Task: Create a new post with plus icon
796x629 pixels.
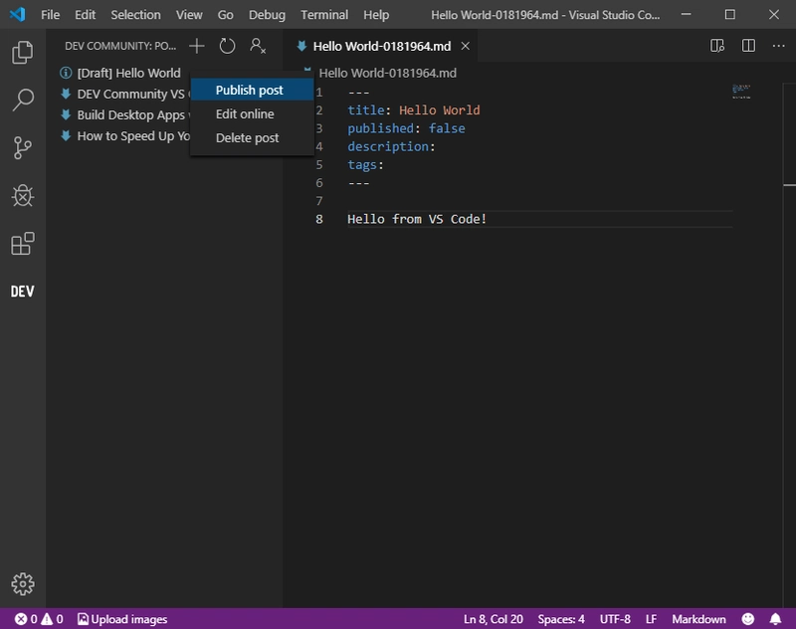Action: (196, 46)
